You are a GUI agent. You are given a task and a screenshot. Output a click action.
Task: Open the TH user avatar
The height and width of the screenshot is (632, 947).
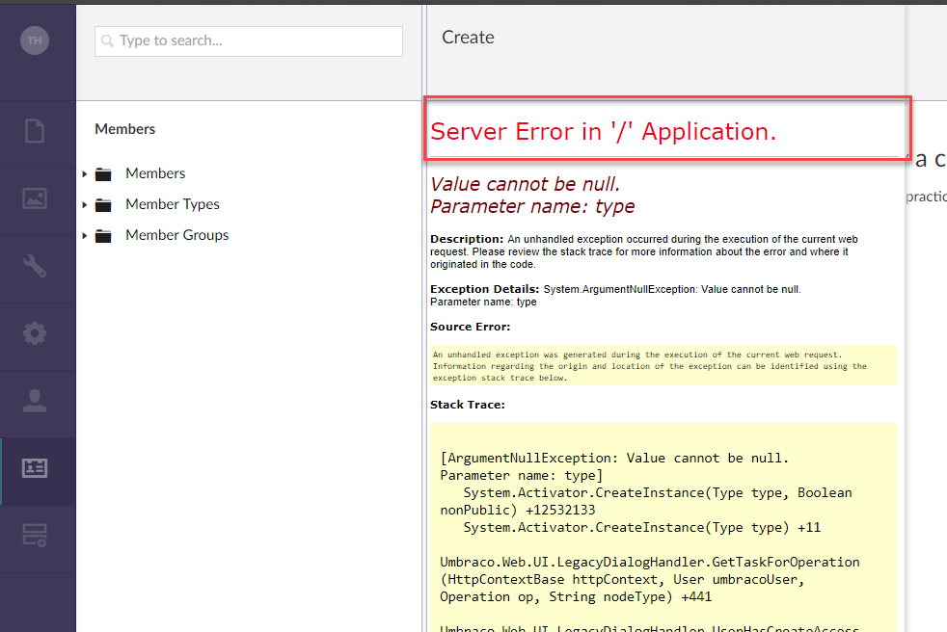[35, 40]
